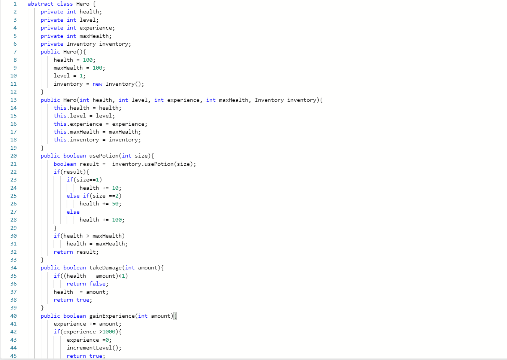Click 'health = maxHealth;' statement
This screenshot has height=360, width=507.
point(97,244)
